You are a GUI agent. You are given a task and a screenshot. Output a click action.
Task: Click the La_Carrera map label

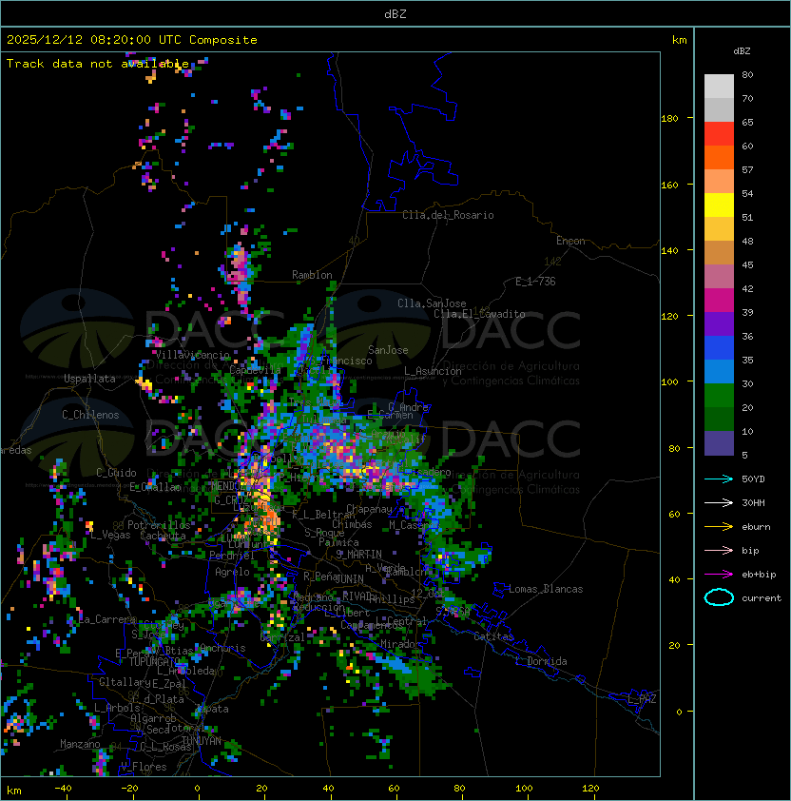point(107,619)
